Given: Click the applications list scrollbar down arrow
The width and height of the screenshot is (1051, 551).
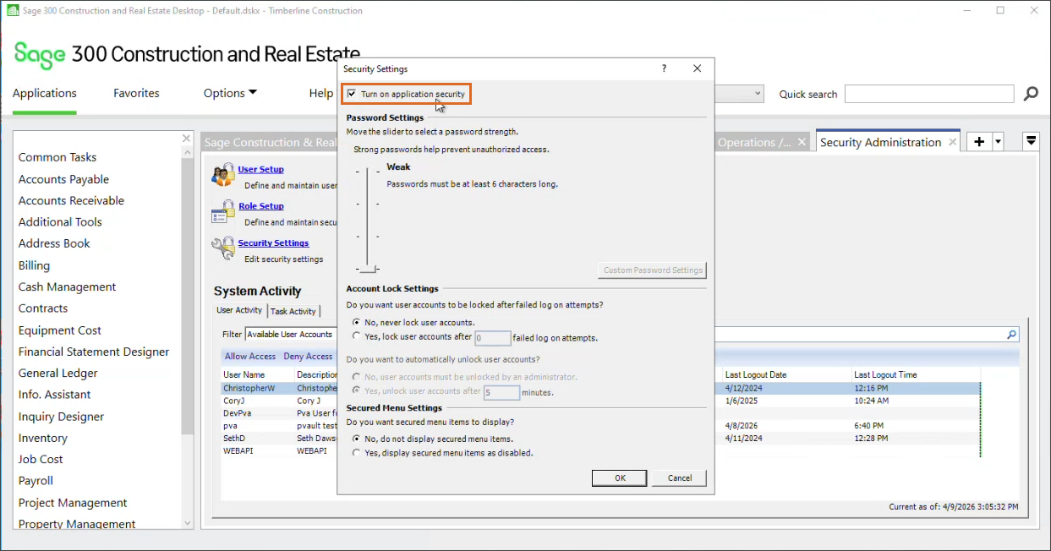Looking at the screenshot, I should pos(188,523).
